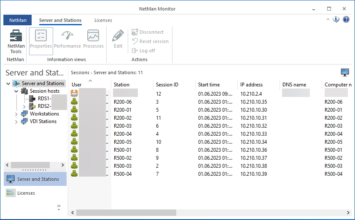The width and height of the screenshot is (355, 220).
Task: Click IP address 10.210.2.4
Action: click(x=251, y=94)
